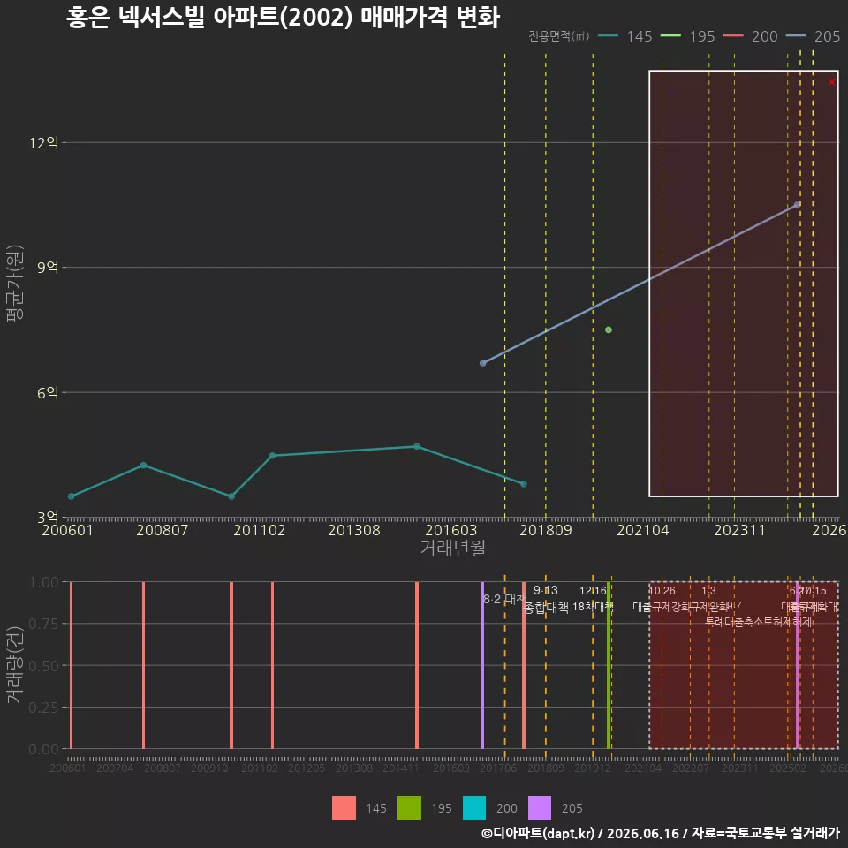Viewport: 848px width, 848px height.
Task: Click the 디아파트(dapt.kr) source credit
Action: tap(538, 833)
